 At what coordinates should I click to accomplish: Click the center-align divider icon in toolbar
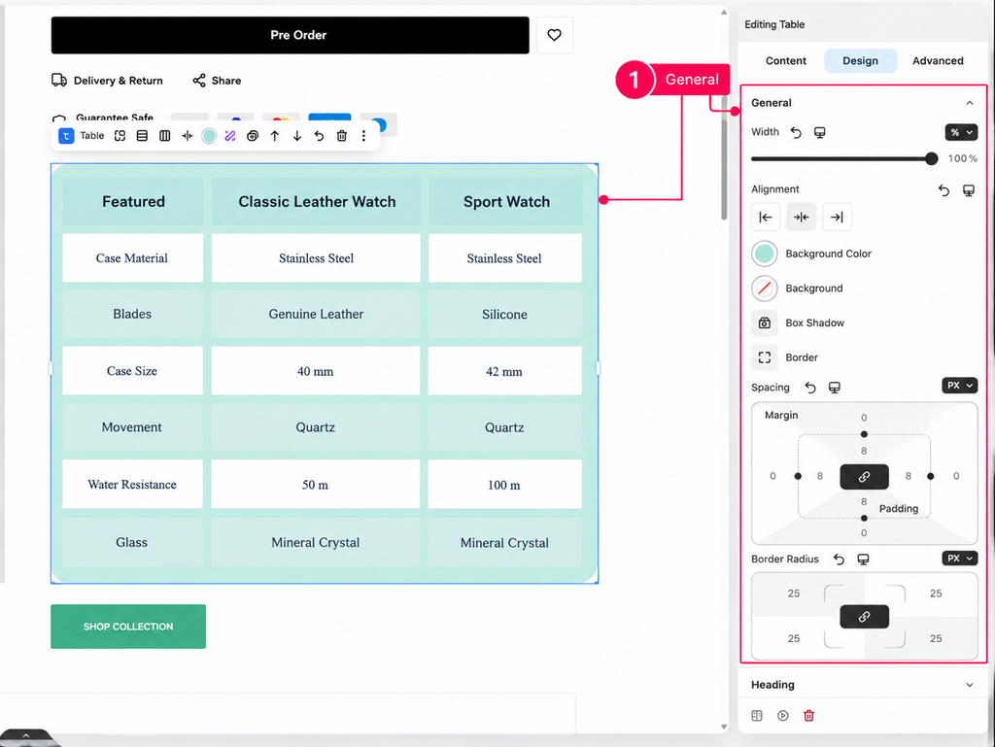[188, 136]
